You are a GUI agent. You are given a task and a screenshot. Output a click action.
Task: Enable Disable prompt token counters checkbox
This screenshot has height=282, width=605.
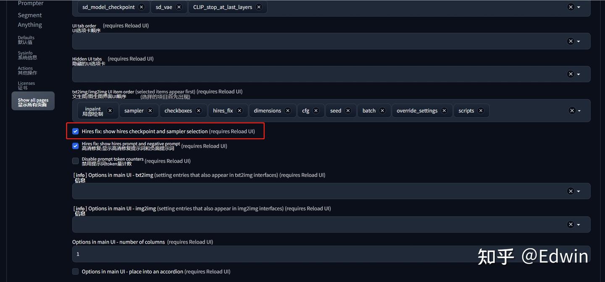click(x=76, y=161)
